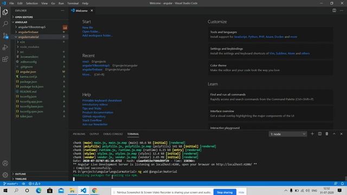The image size is (347, 195).
Task: Open Microsoft Store from taskbar
Action: [50, 191]
